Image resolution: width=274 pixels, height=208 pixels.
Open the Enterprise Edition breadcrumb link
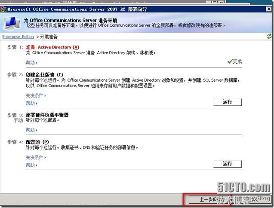click(x=18, y=37)
